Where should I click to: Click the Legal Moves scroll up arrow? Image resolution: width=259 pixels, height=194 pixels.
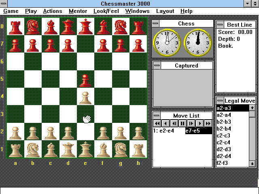(x=252, y=108)
